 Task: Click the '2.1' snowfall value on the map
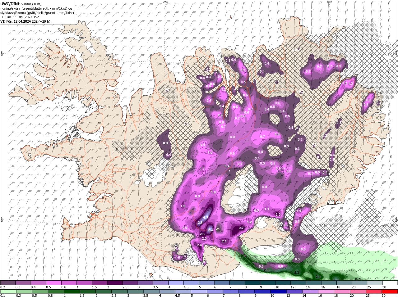[x=224, y=241]
